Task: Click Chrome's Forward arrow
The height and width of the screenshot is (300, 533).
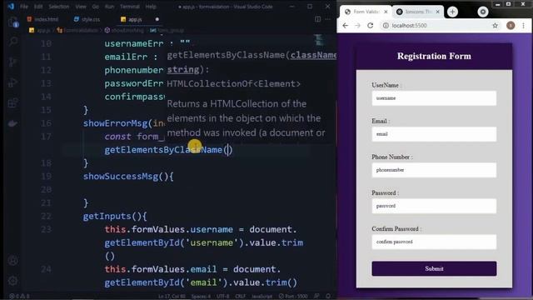Action: [x=357, y=26]
